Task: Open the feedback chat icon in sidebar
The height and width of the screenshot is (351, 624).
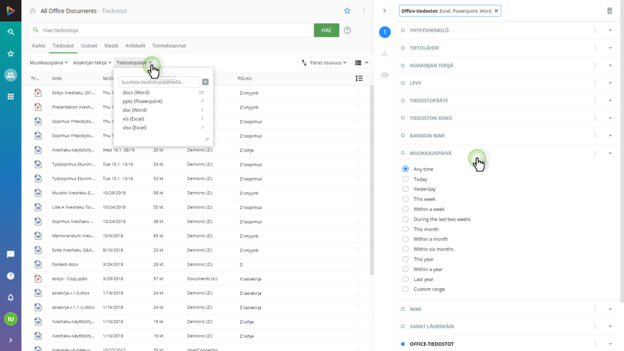Action: pos(11,254)
